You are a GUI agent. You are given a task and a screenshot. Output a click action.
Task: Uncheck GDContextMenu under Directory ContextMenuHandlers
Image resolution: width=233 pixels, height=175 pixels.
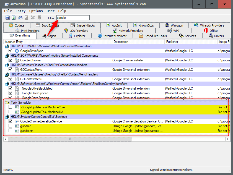click(x=11, y=79)
